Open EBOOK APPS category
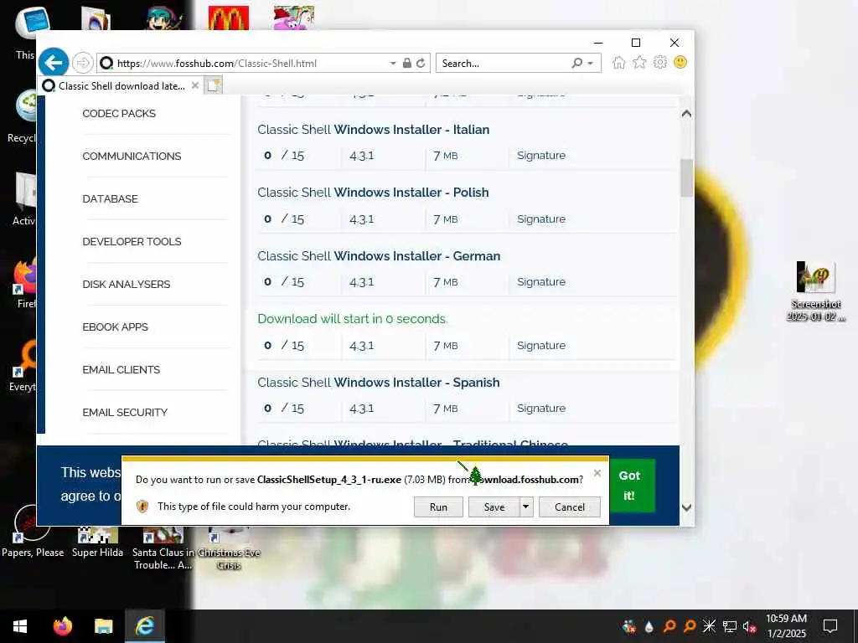 point(115,327)
